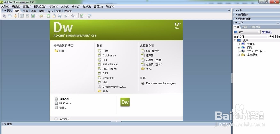
Task: Open the 文件(F) menu
Action: 5,7
